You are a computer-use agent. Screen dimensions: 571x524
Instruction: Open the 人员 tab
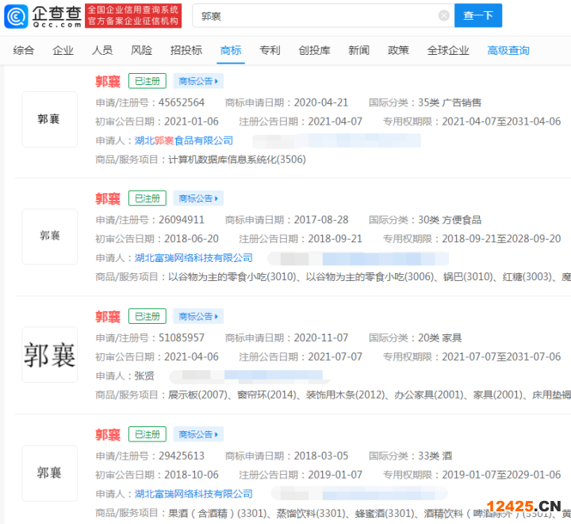pyautogui.click(x=102, y=50)
